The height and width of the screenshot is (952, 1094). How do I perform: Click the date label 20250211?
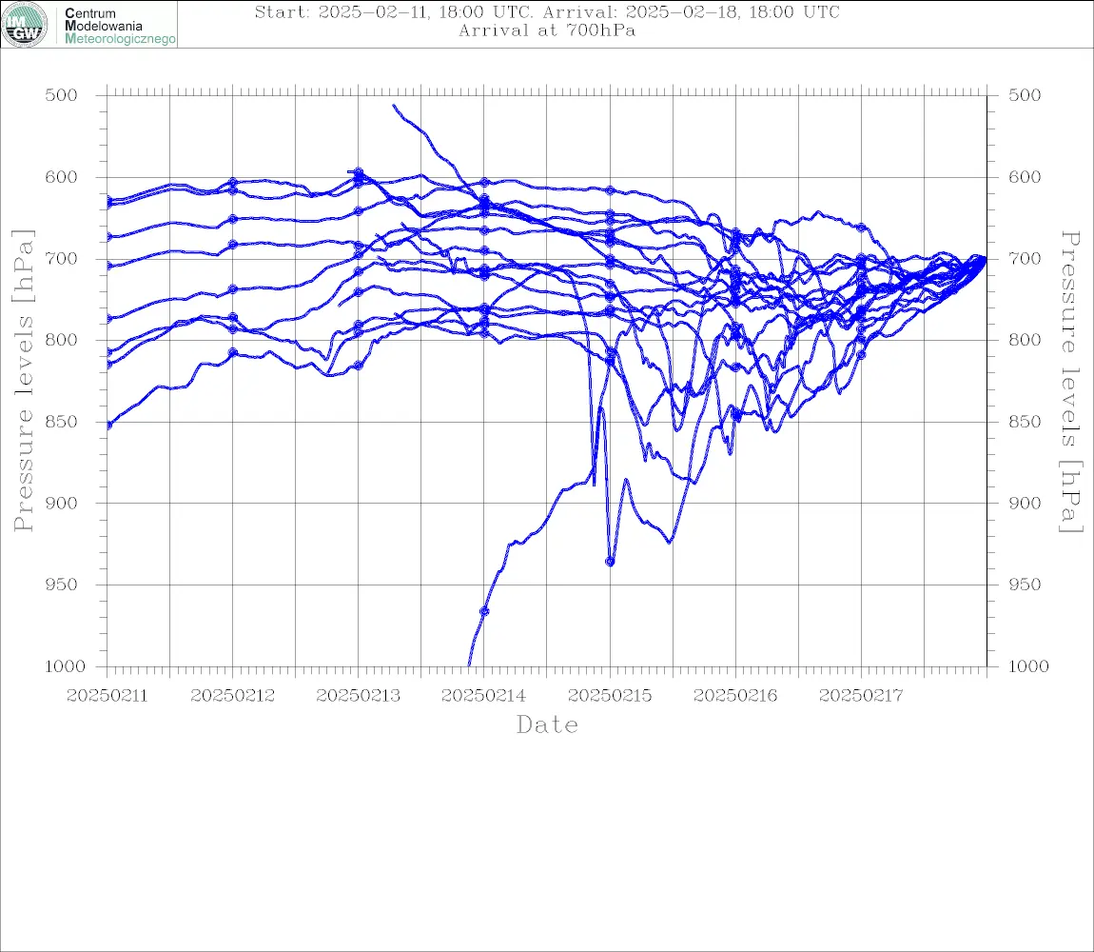(x=107, y=696)
